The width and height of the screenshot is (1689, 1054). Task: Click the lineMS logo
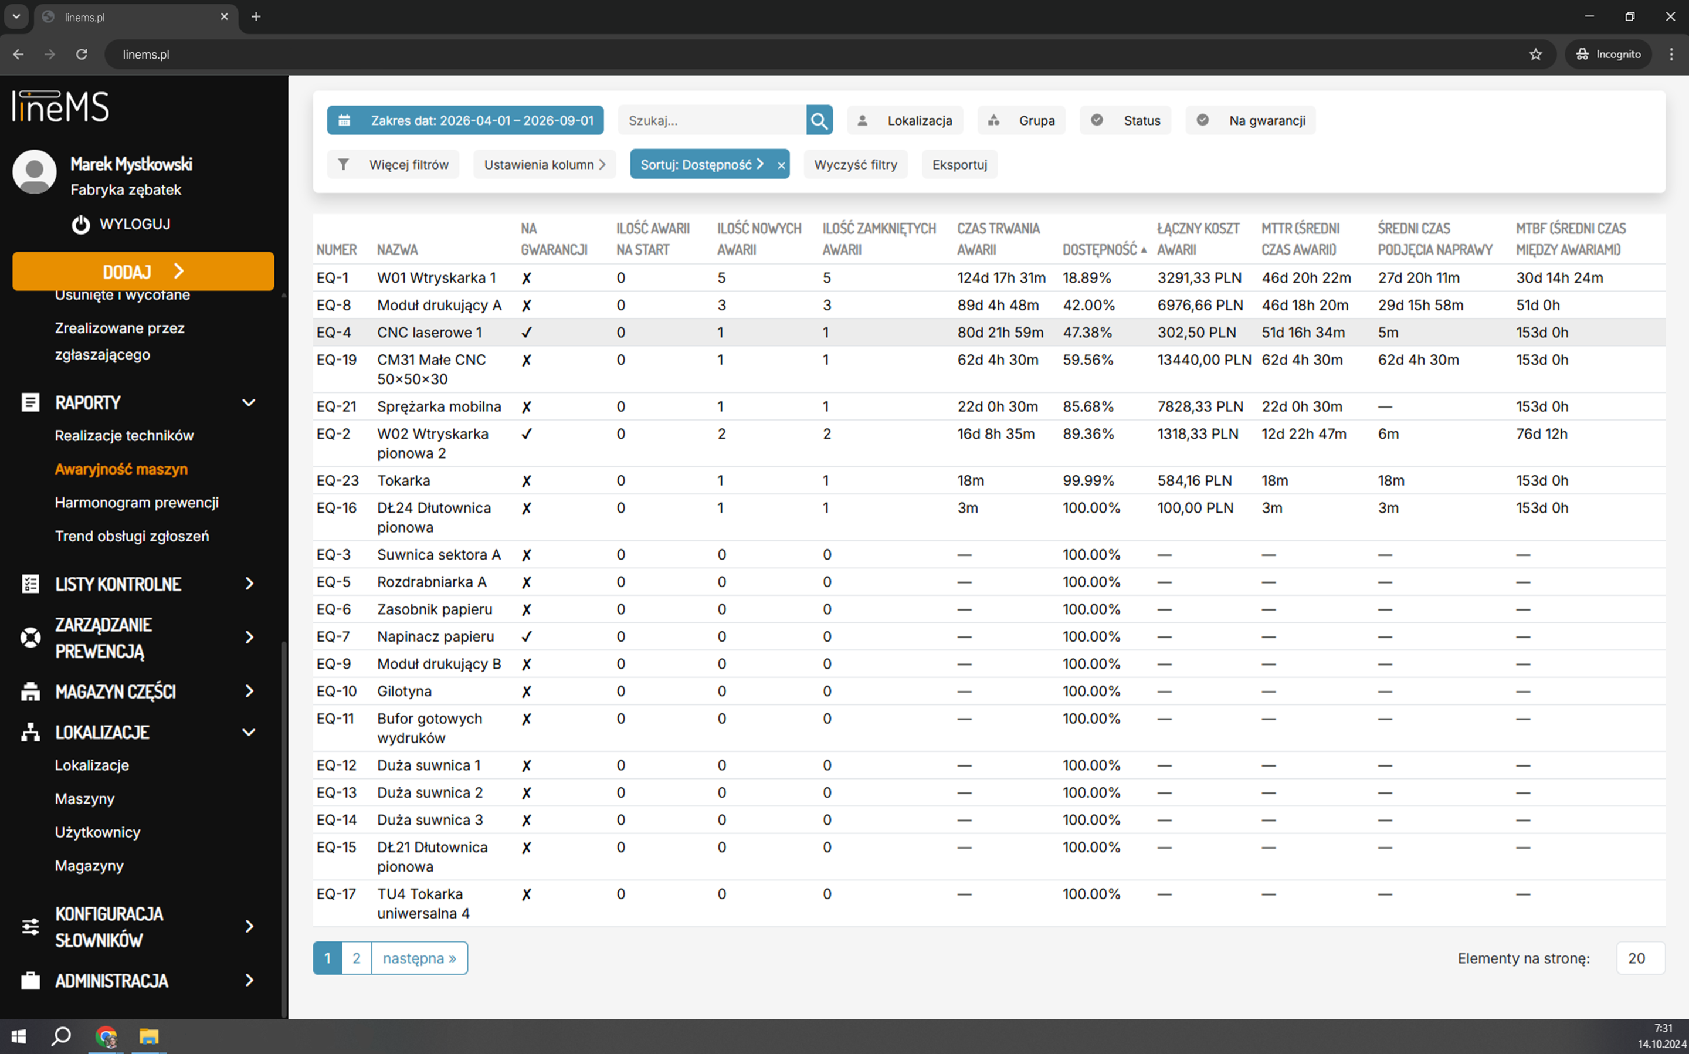point(60,107)
